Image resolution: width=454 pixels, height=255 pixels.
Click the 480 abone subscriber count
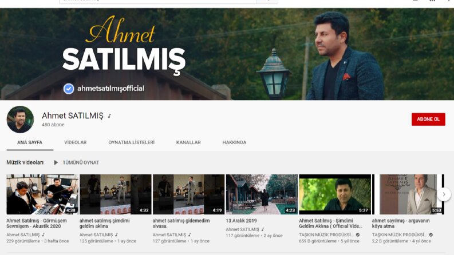click(53, 125)
